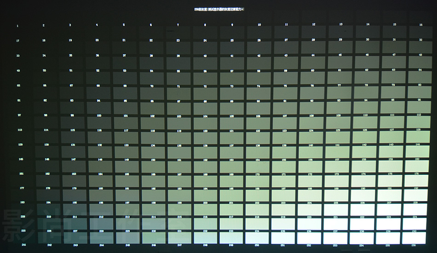Click the 256-level grayscale title text at top
Image resolution: width=437 pixels, height=253 pixels.
coord(219,9)
